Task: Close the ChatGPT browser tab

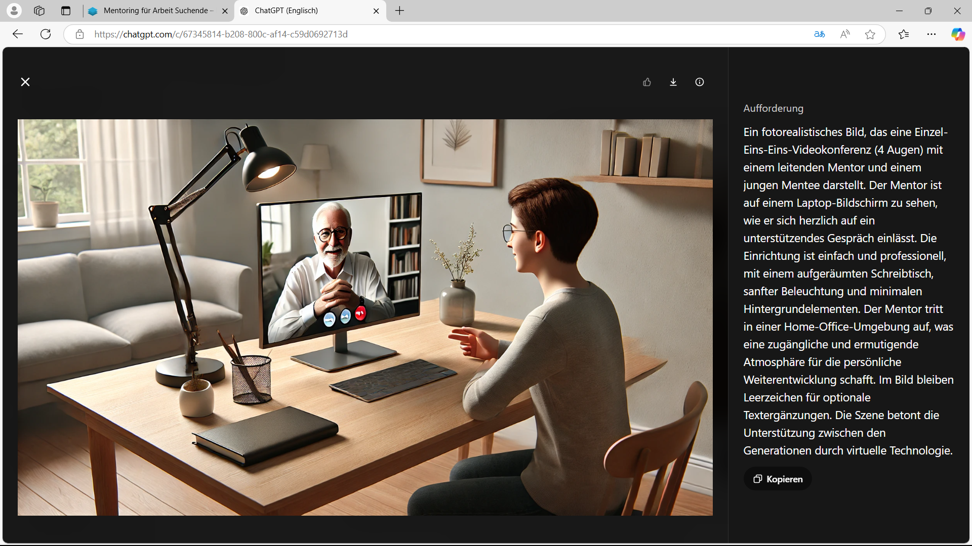Action: coord(376,11)
